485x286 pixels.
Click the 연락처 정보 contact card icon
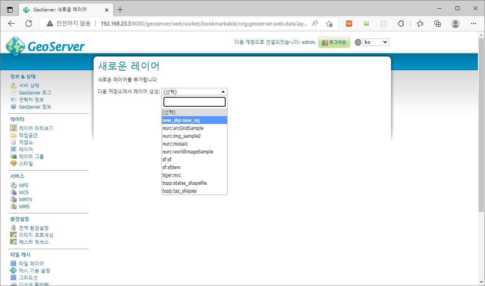tap(13, 100)
